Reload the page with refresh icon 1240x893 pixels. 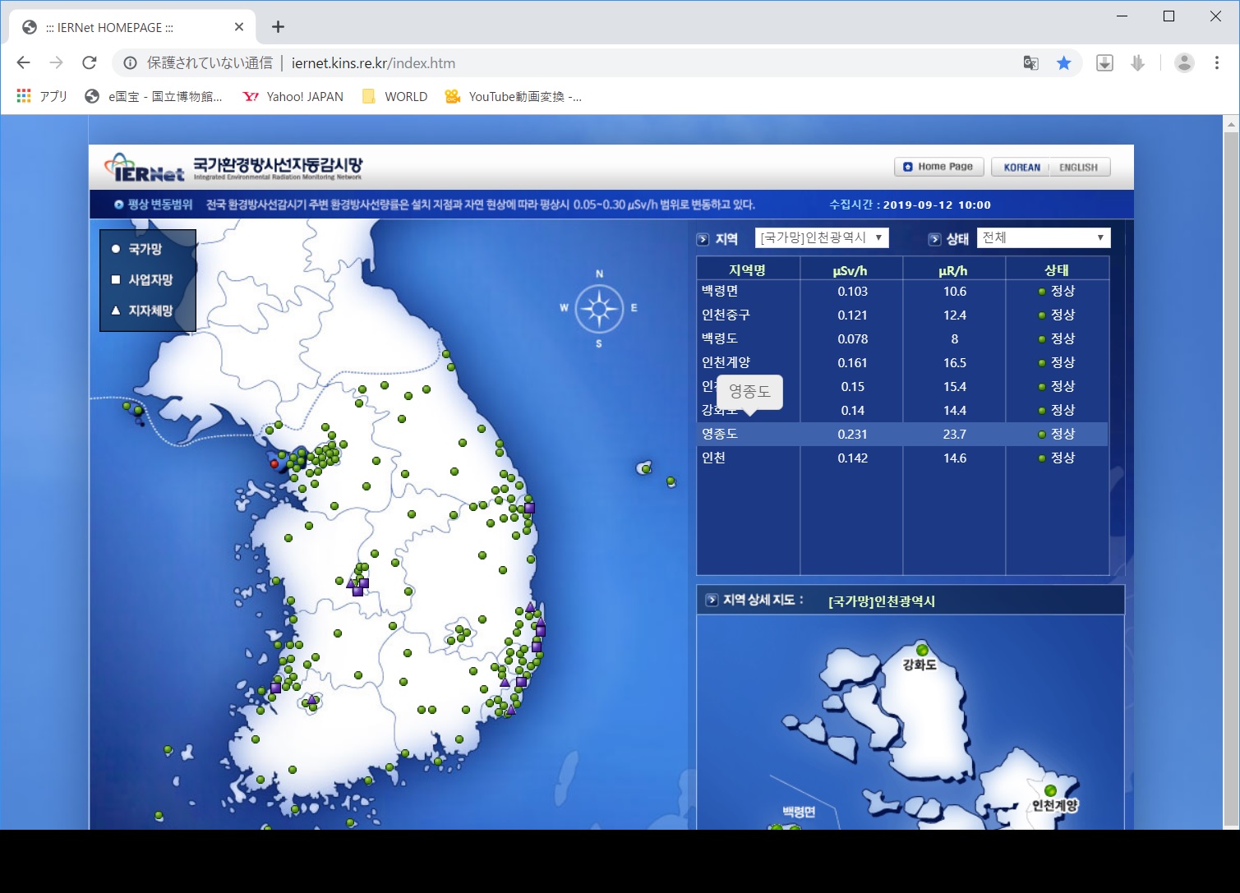[x=90, y=63]
